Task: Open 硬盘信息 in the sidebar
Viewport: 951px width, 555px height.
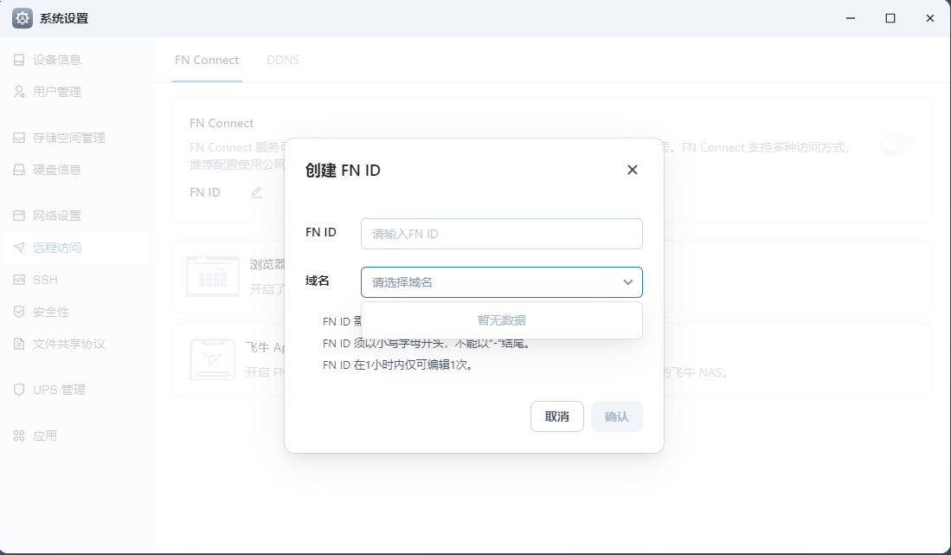Action: point(76,169)
